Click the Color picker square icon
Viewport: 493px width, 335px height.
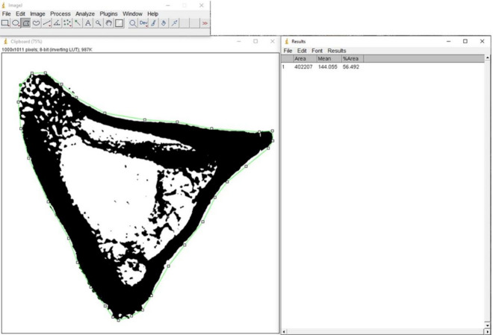tap(119, 23)
